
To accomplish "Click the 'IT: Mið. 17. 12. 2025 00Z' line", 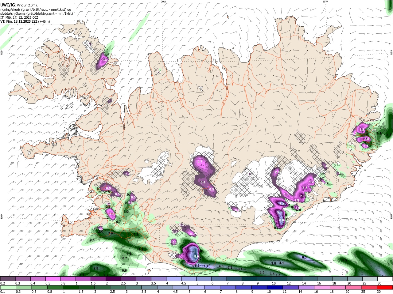I will point(19,17).
